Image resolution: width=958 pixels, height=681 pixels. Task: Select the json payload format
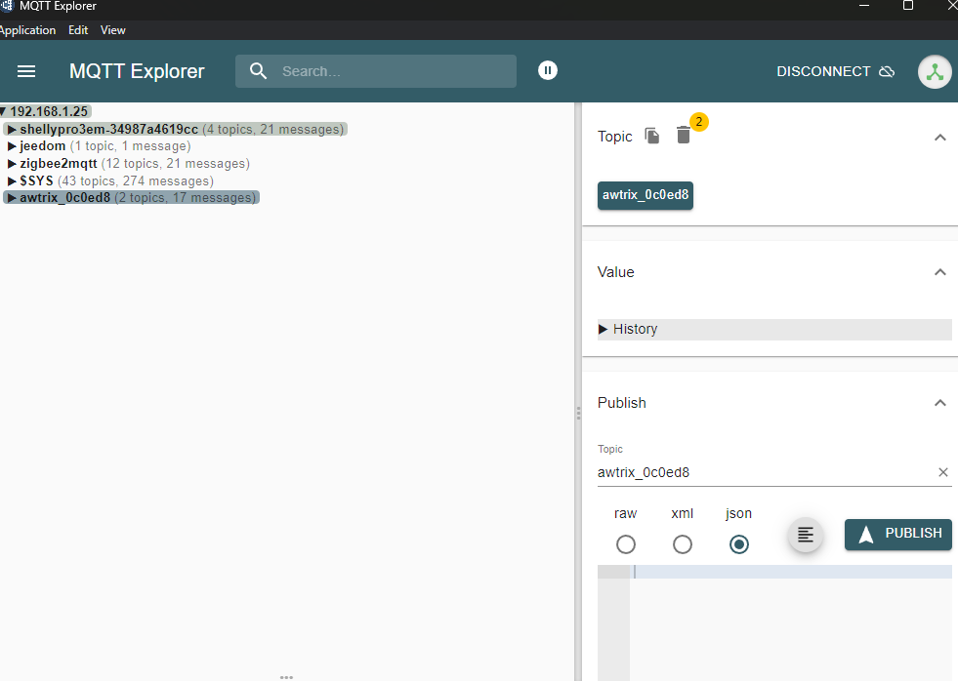[738, 544]
